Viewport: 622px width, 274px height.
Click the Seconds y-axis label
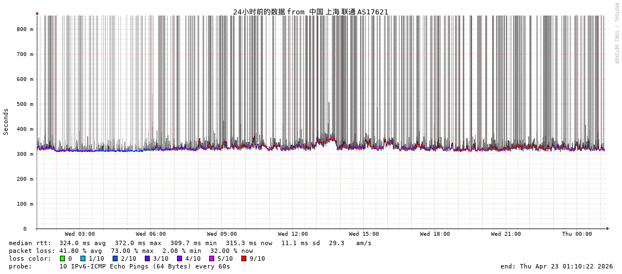coord(6,121)
